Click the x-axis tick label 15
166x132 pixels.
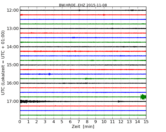pyautogui.click(x=146, y=122)
